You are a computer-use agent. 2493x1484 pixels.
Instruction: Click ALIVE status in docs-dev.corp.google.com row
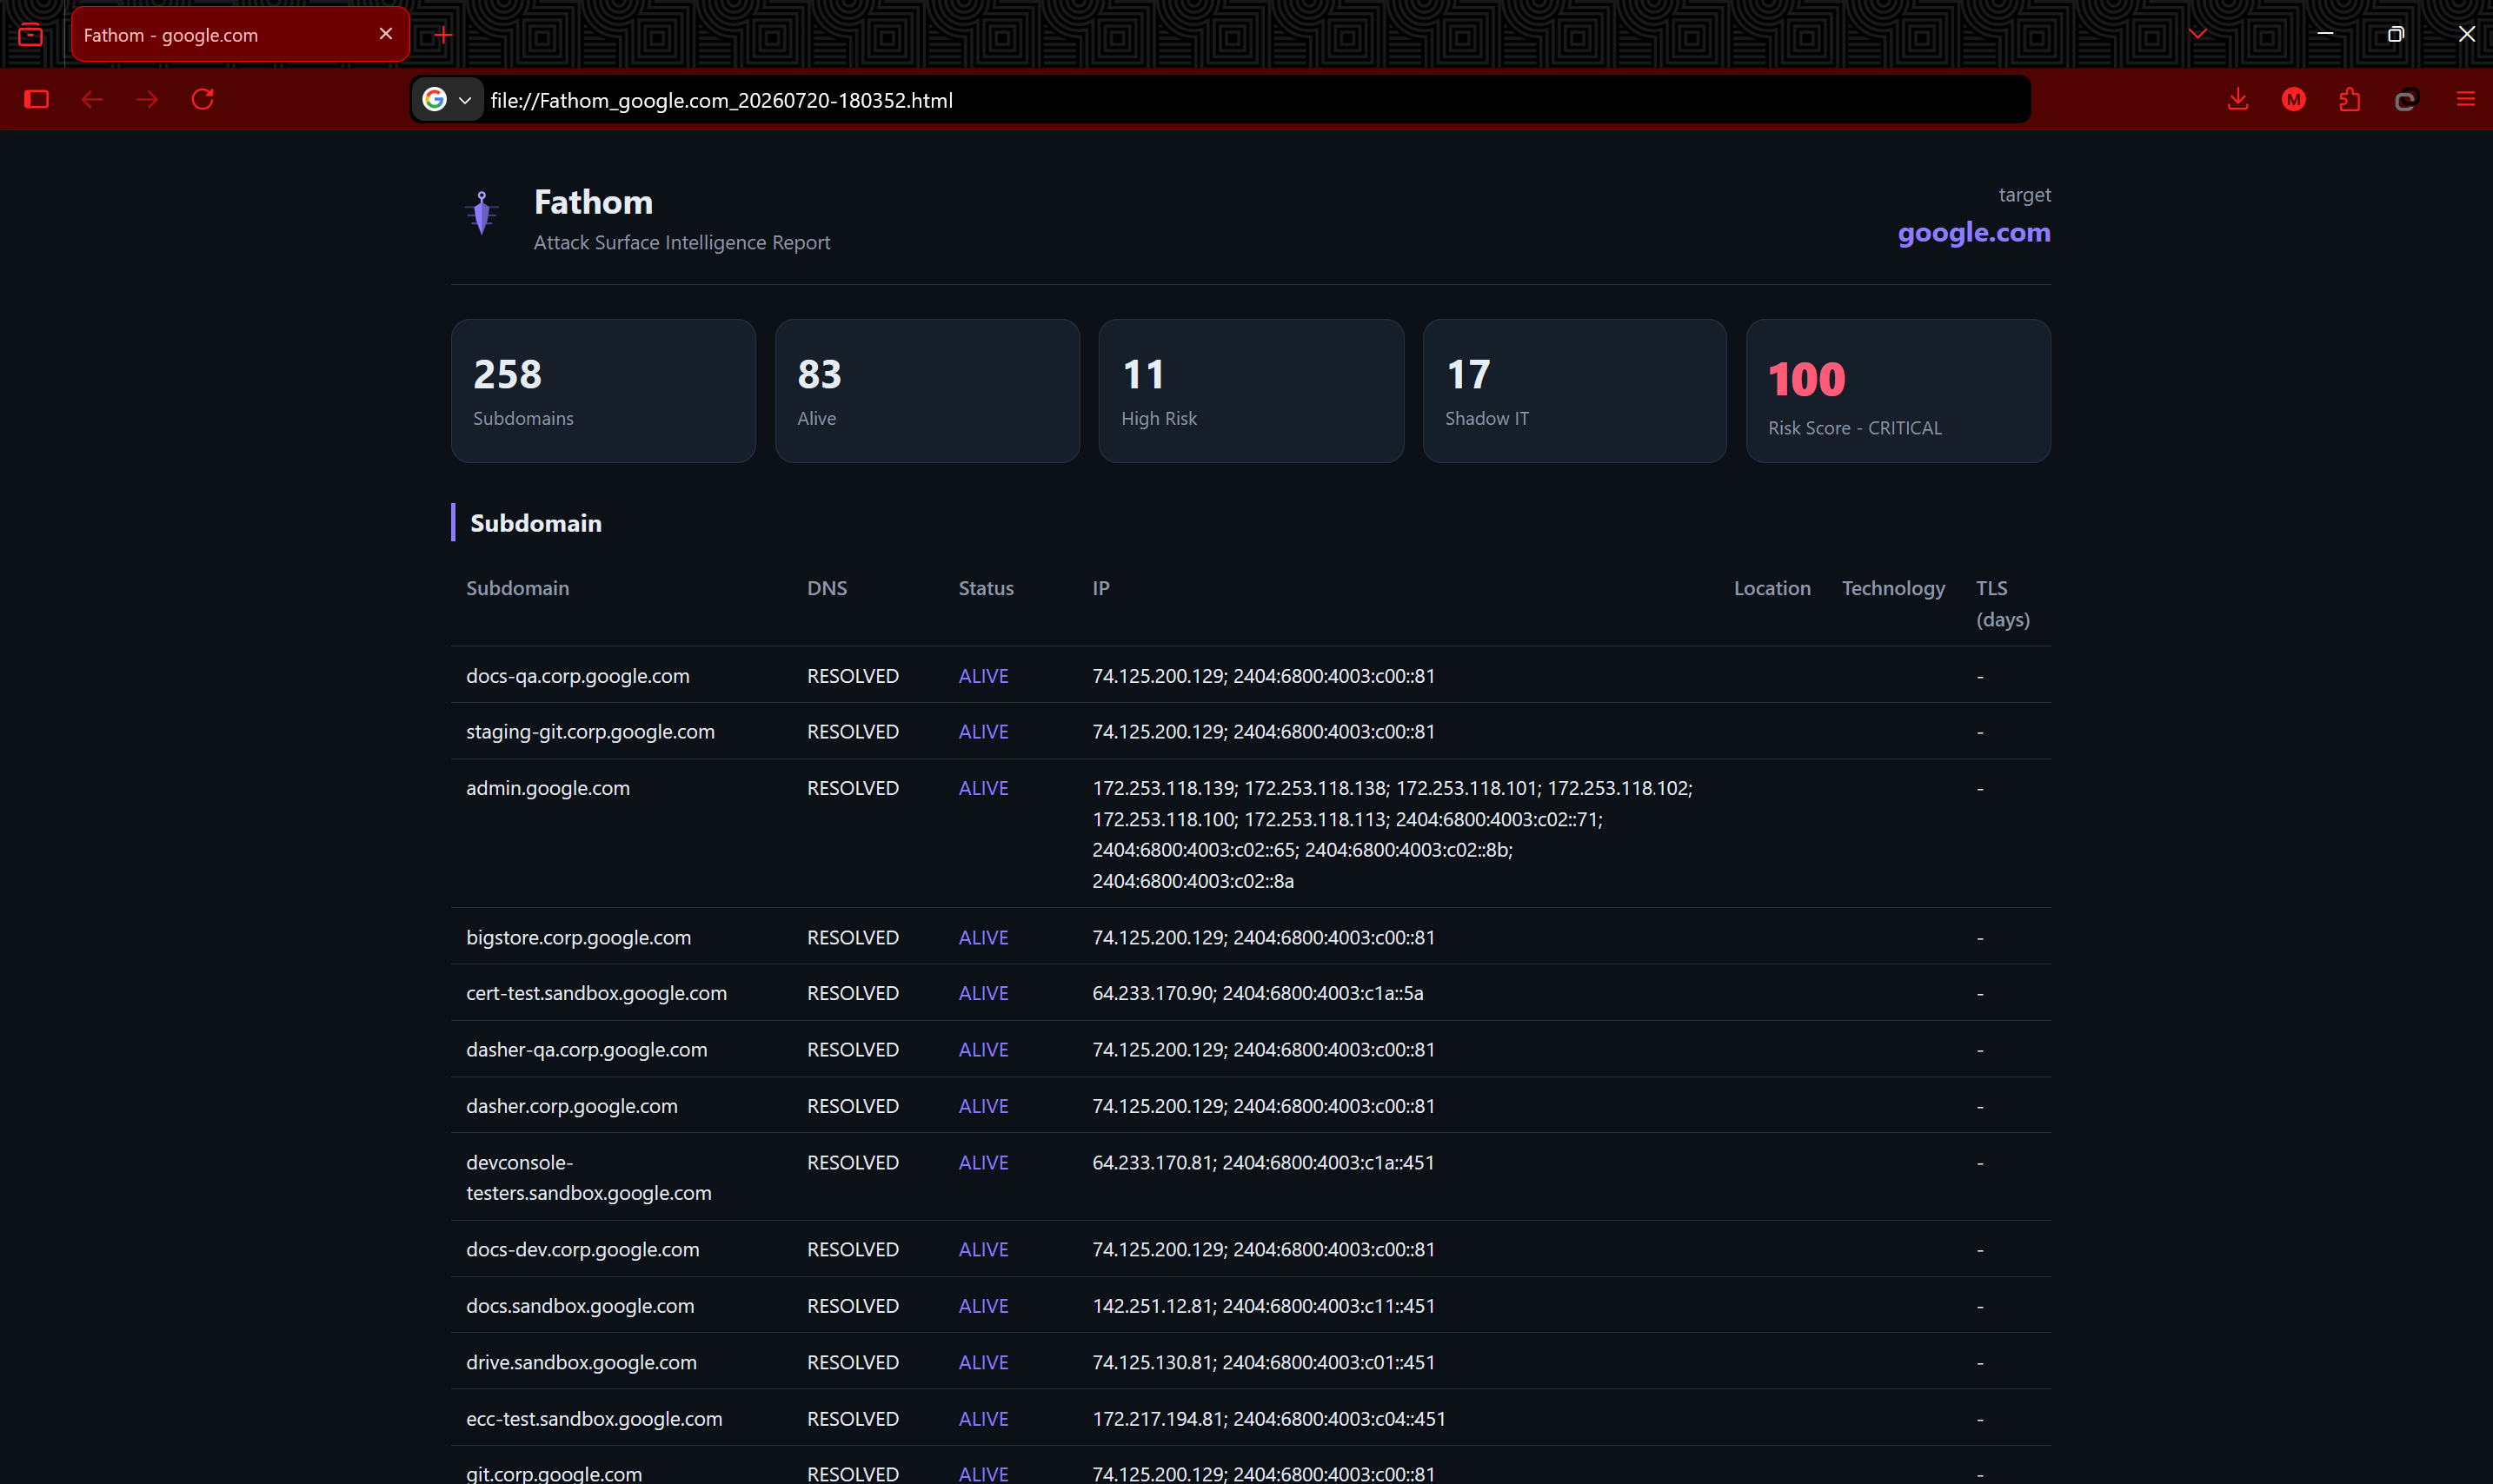[x=983, y=1250]
